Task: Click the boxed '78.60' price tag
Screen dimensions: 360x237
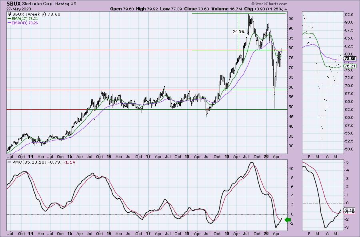Action: click(350, 59)
